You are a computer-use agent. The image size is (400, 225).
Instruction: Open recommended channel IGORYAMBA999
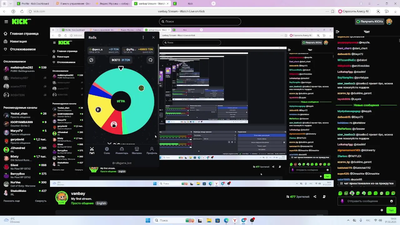[25, 124]
